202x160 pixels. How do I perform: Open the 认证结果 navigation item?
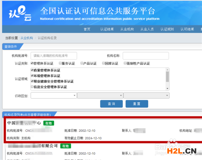[x=107, y=29]
